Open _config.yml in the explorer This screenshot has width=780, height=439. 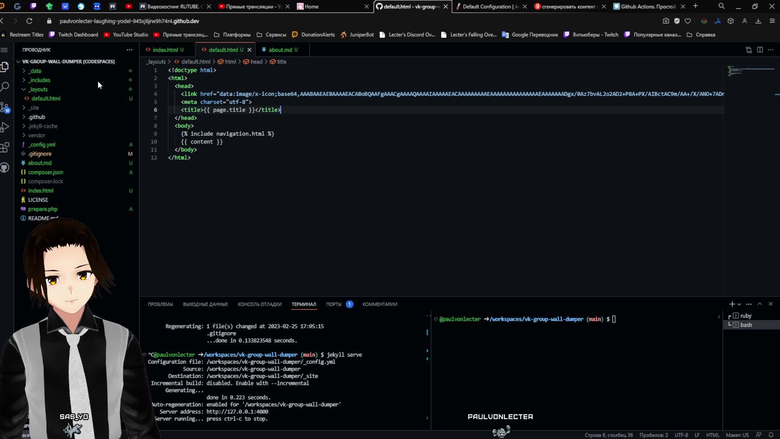point(41,145)
